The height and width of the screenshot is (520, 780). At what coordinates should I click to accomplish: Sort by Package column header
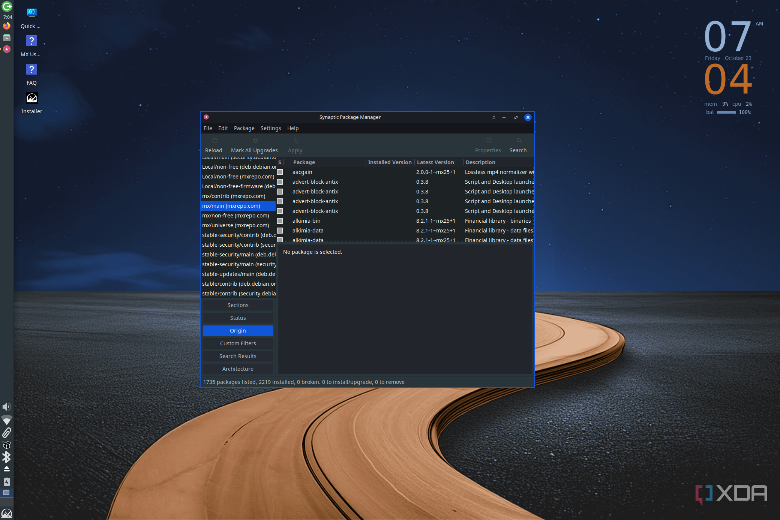click(x=328, y=162)
